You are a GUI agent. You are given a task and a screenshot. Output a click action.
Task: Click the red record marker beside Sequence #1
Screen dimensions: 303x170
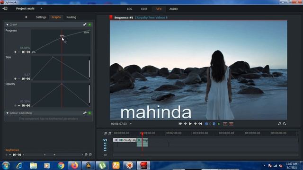coord(111,17)
